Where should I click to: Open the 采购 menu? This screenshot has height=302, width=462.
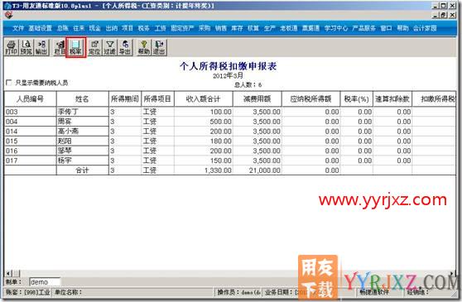tap(205, 28)
